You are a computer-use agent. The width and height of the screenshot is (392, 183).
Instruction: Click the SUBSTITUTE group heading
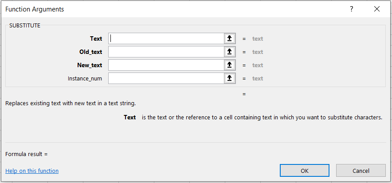[25, 26]
